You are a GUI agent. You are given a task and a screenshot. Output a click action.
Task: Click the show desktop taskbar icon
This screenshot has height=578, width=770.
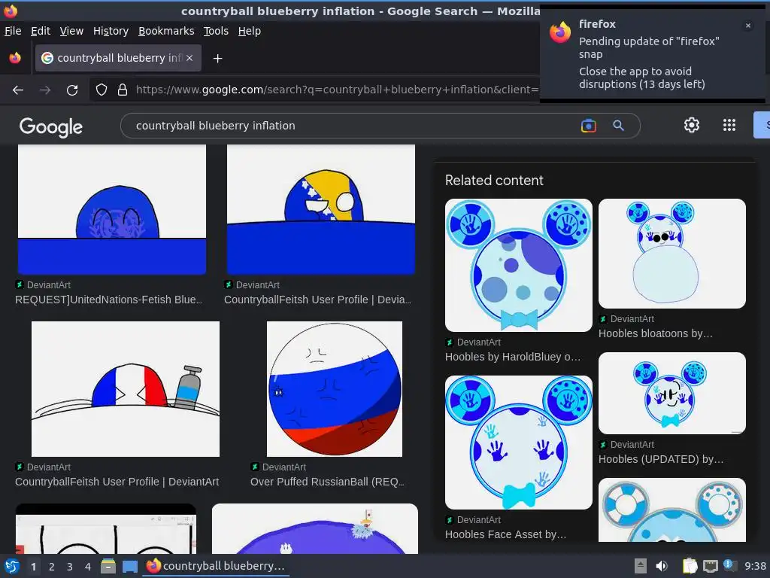tap(129, 566)
